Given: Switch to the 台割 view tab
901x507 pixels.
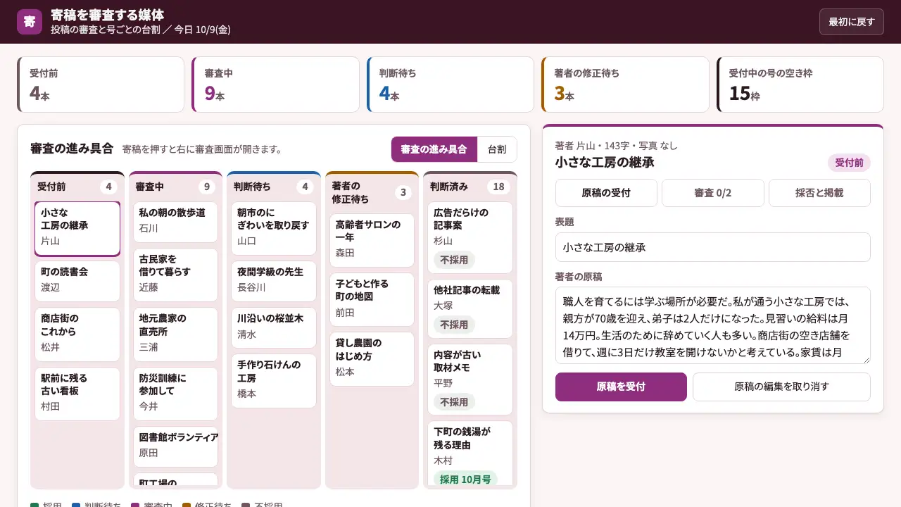Looking at the screenshot, I should tap(497, 149).
